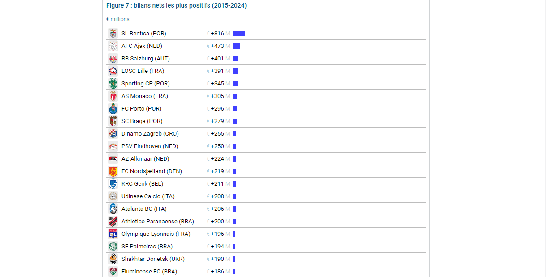Click the '€ millions' unit label

118,19
